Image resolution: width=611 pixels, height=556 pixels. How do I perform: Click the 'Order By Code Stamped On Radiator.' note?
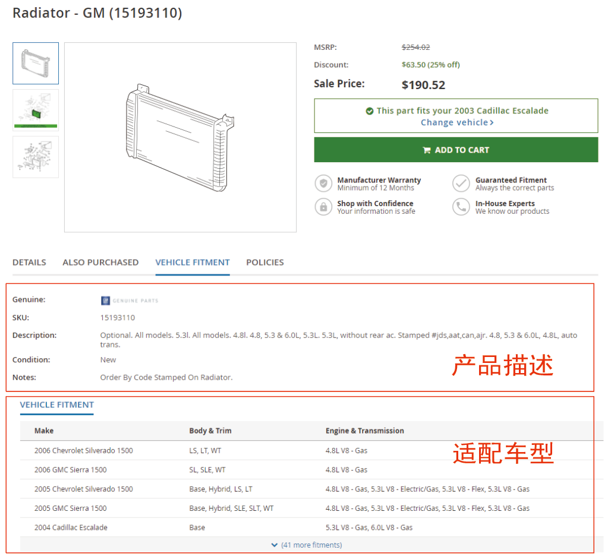point(166,377)
